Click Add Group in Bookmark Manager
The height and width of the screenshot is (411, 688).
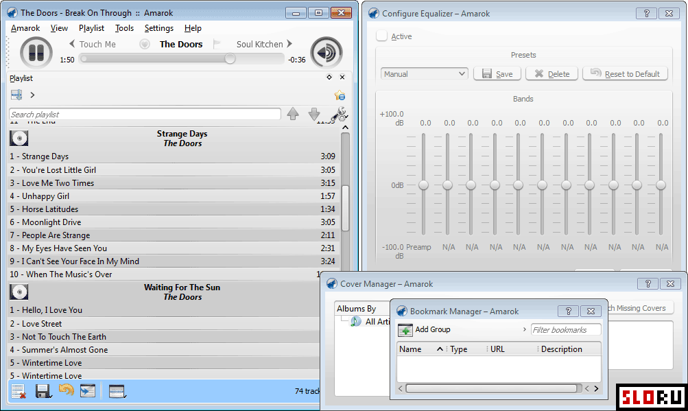(425, 329)
